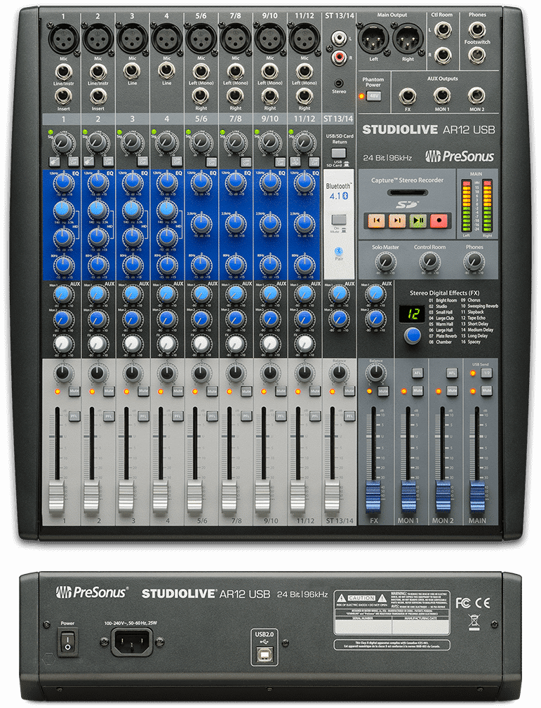541x708 pixels.
Task: Toggle the USB Send 1/2 button
Action: coord(486,373)
